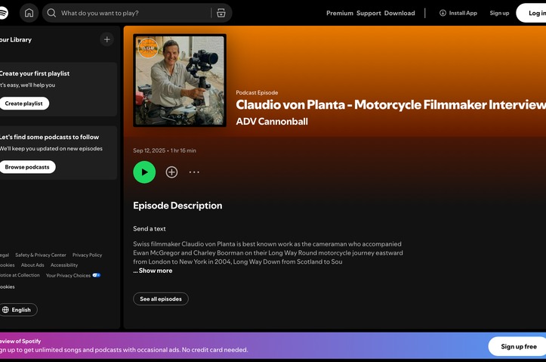This screenshot has height=362, width=546.
Task: Open the Support link
Action: tap(369, 13)
